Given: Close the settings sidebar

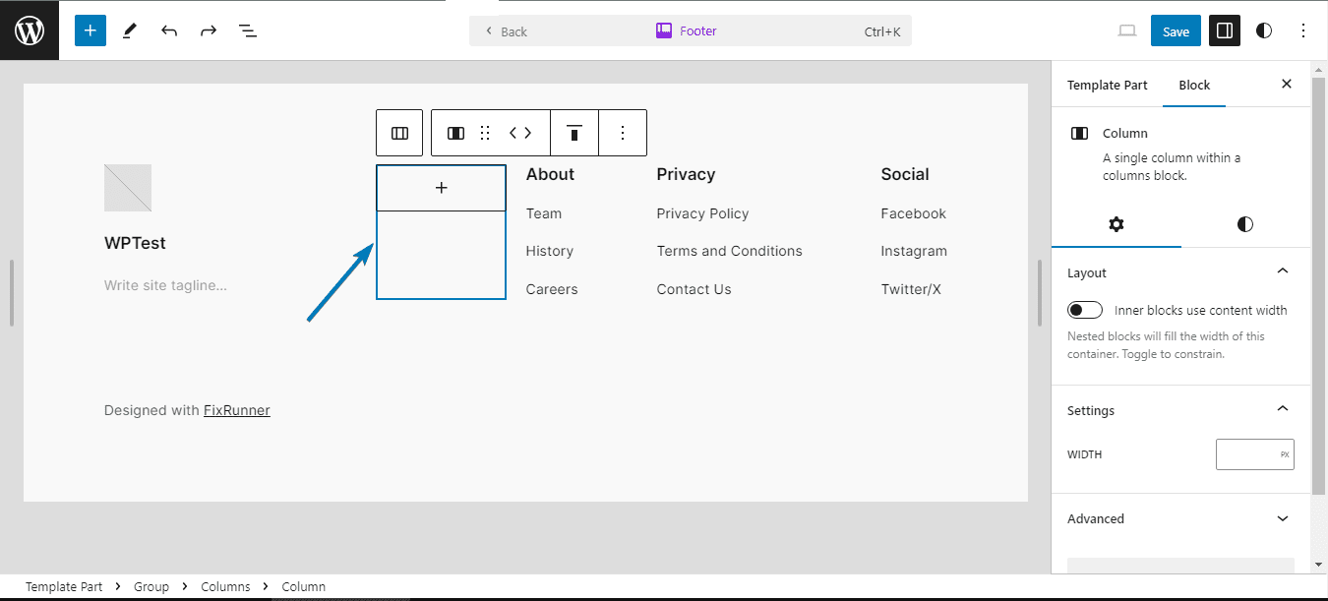Looking at the screenshot, I should click(1287, 85).
